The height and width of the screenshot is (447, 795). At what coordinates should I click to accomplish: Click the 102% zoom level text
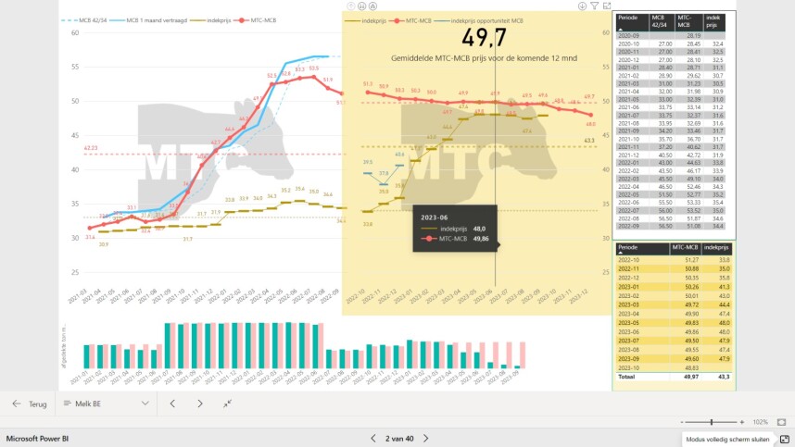pyautogui.click(x=760, y=422)
